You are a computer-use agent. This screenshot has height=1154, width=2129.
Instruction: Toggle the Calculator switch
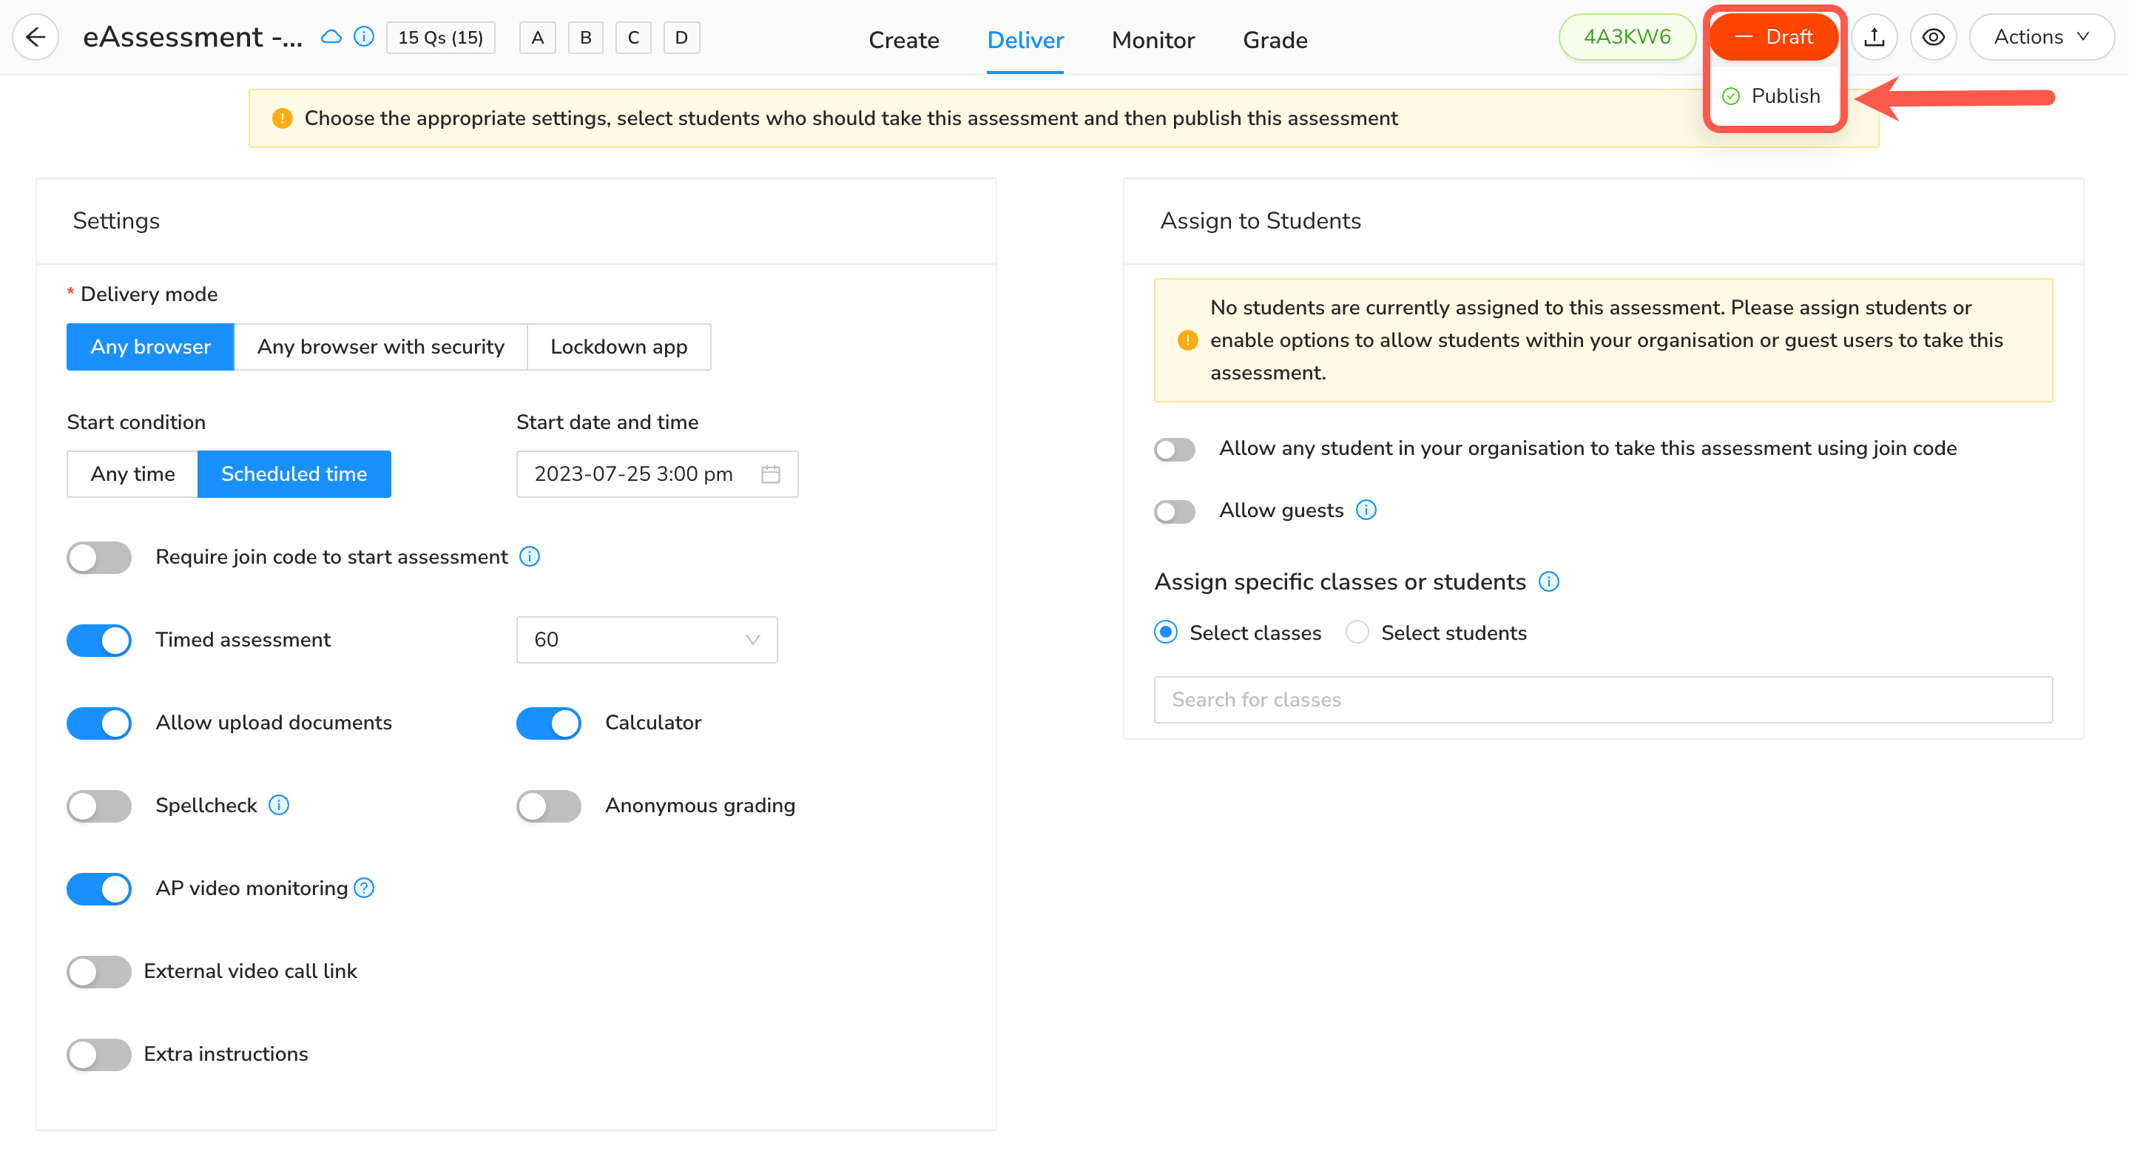549,723
